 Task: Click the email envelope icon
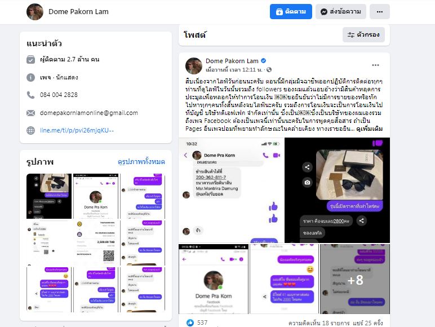coord(30,113)
